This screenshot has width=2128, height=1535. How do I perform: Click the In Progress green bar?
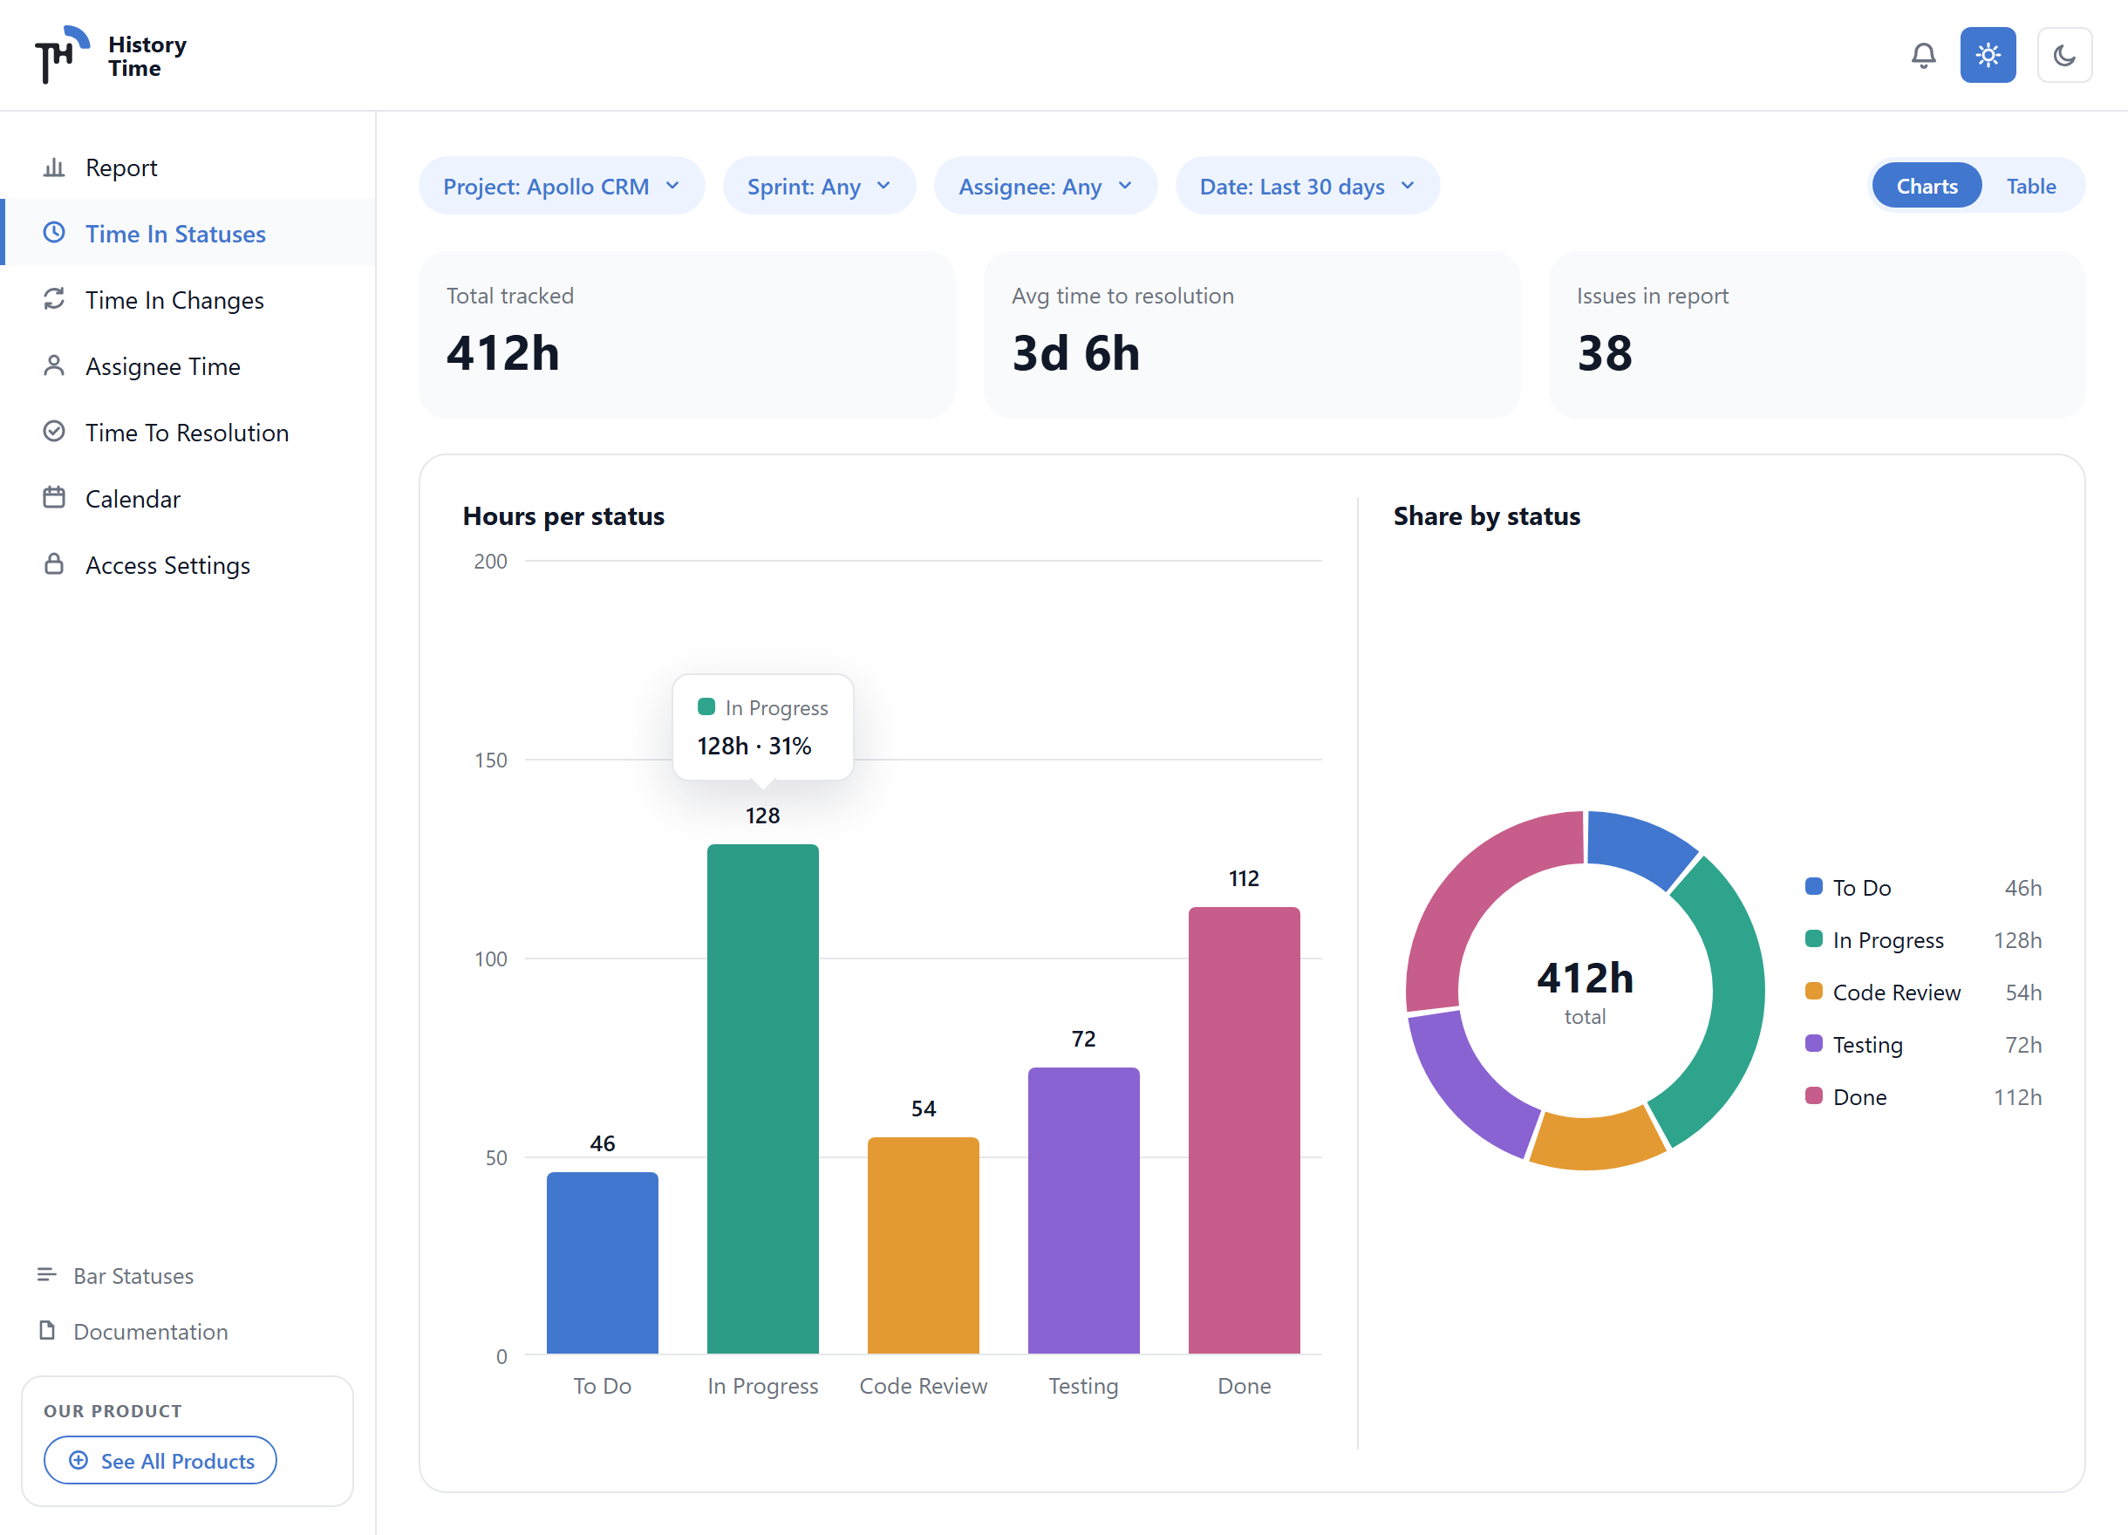(x=763, y=1100)
